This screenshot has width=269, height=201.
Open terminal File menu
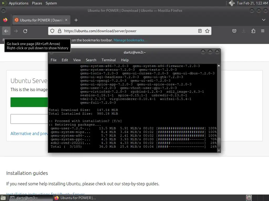(x=54, y=60)
